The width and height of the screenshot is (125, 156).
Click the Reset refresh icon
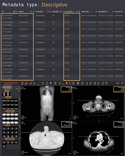[x=98, y=83]
